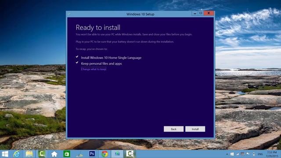The width and height of the screenshot is (281, 158).
Task: Click the Back button in setup
Action: click(x=173, y=129)
